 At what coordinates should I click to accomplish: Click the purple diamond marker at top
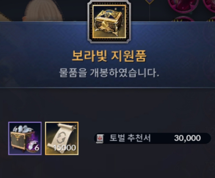tap(150, 2)
